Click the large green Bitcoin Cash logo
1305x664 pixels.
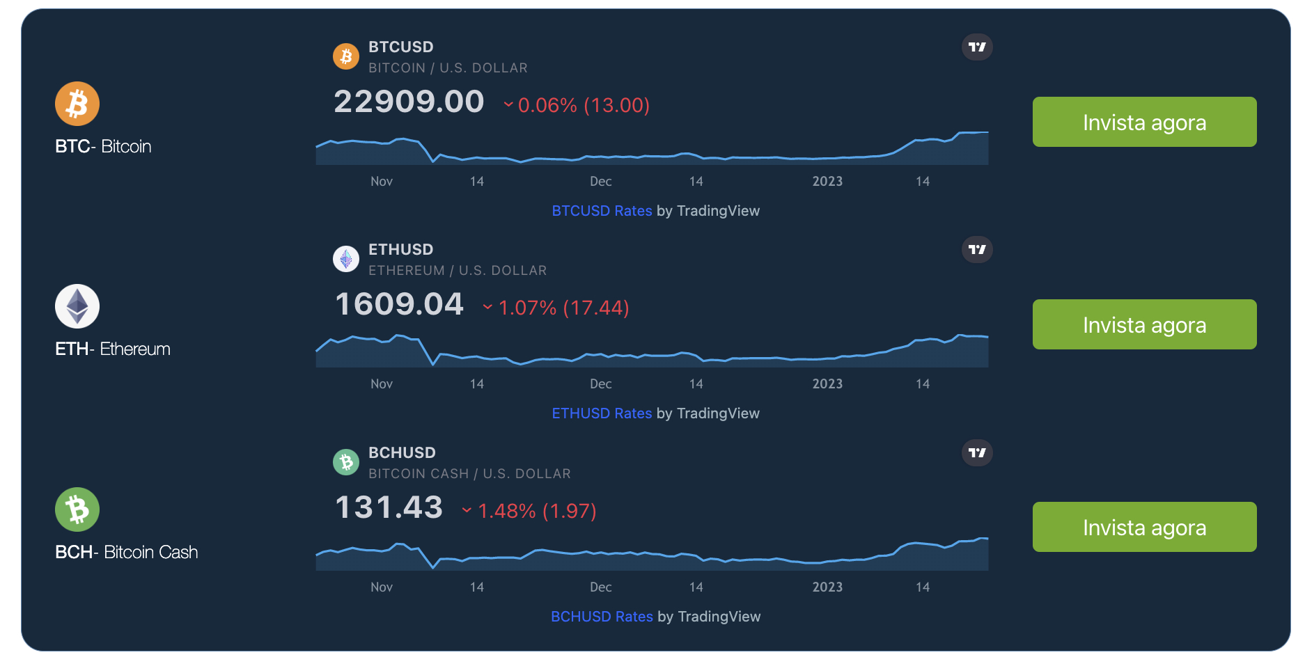(77, 509)
